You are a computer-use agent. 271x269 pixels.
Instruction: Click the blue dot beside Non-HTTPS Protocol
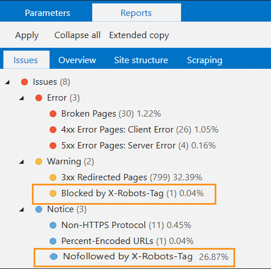[53, 225]
